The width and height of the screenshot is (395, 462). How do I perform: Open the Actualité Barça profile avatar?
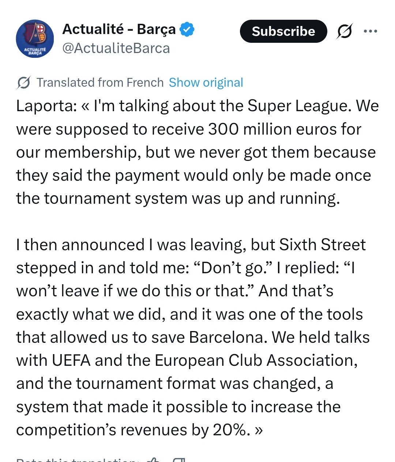click(35, 38)
